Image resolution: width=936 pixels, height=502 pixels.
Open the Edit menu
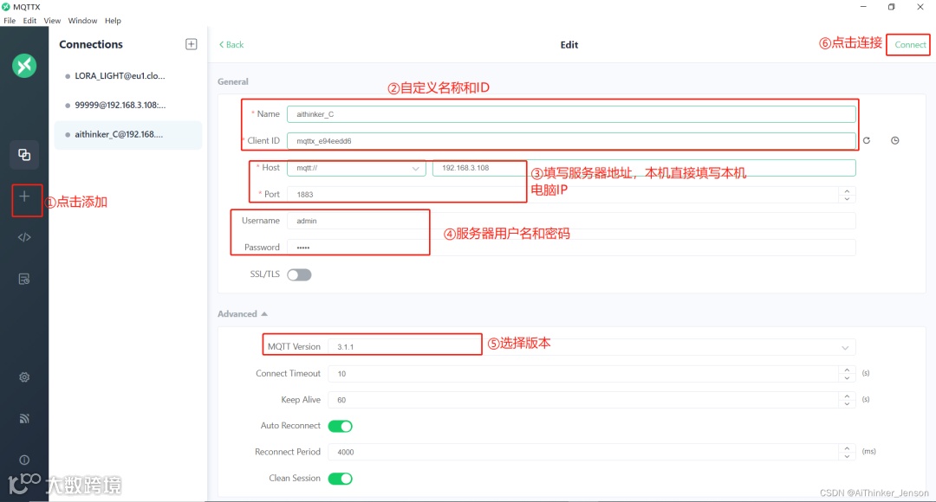point(29,20)
